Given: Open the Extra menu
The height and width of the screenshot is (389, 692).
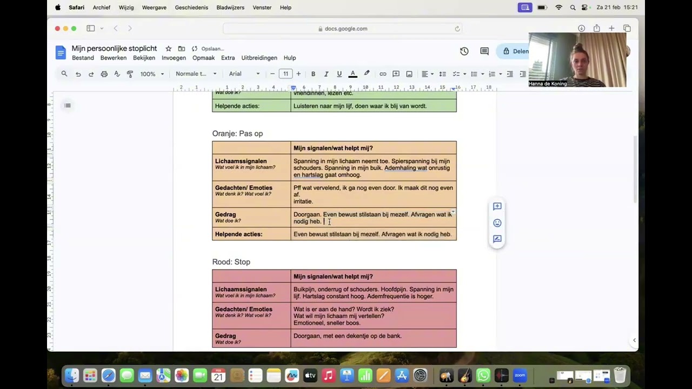Looking at the screenshot, I should (228, 58).
